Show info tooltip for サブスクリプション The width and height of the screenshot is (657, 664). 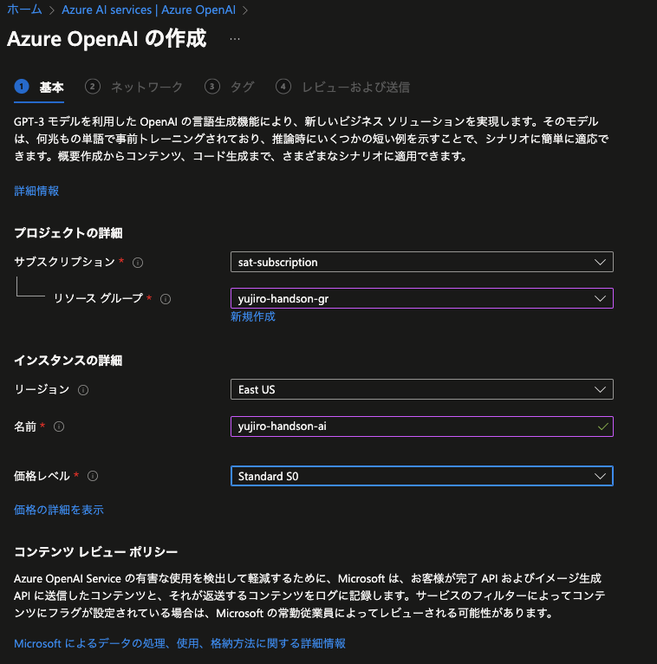coord(138,263)
